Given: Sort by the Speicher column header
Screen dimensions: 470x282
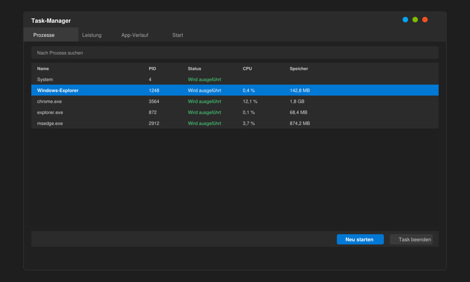Looking at the screenshot, I should click(x=299, y=69).
